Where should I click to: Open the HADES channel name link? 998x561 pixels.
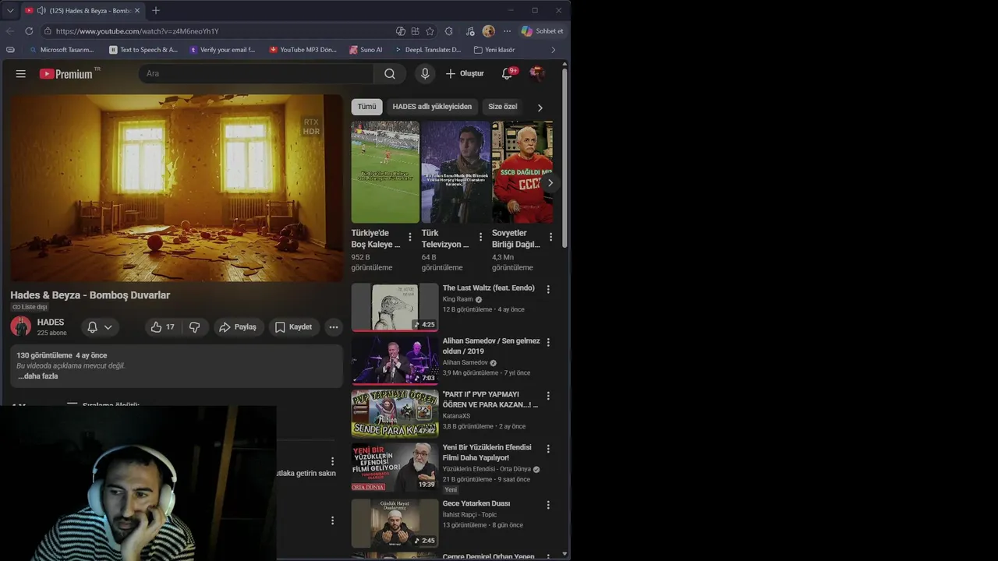pyautogui.click(x=51, y=322)
